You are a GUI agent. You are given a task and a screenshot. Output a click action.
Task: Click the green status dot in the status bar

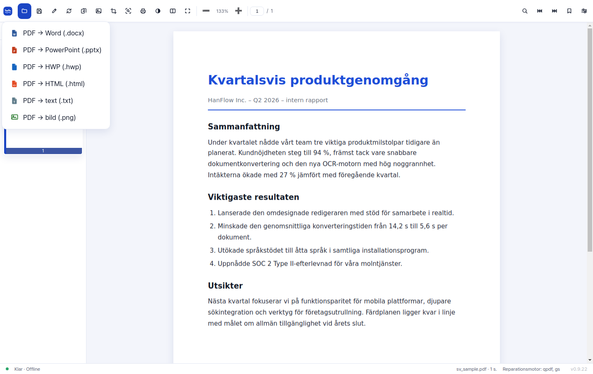click(x=7, y=369)
